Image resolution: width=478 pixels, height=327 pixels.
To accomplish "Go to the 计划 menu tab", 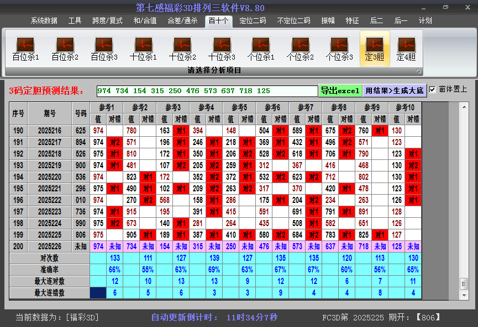I will [x=426, y=21].
